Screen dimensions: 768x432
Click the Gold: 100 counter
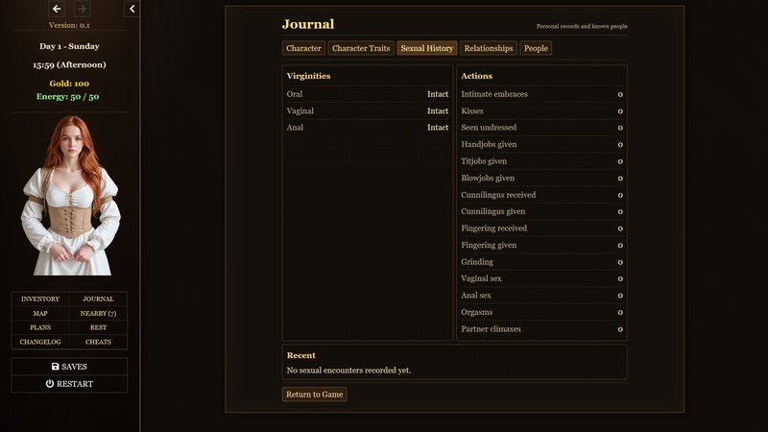(x=69, y=84)
